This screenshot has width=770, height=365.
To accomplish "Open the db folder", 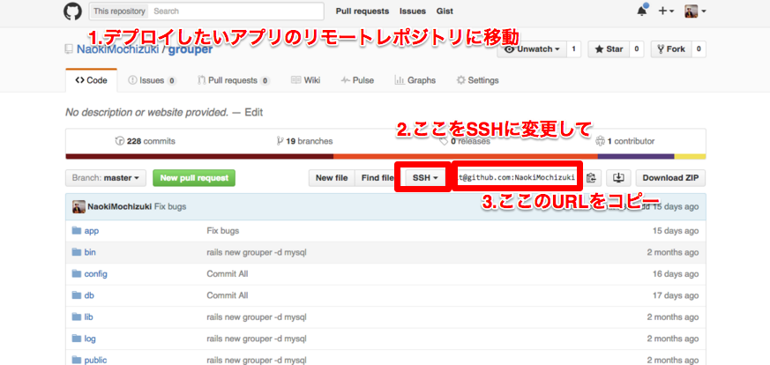I will pyautogui.click(x=89, y=295).
